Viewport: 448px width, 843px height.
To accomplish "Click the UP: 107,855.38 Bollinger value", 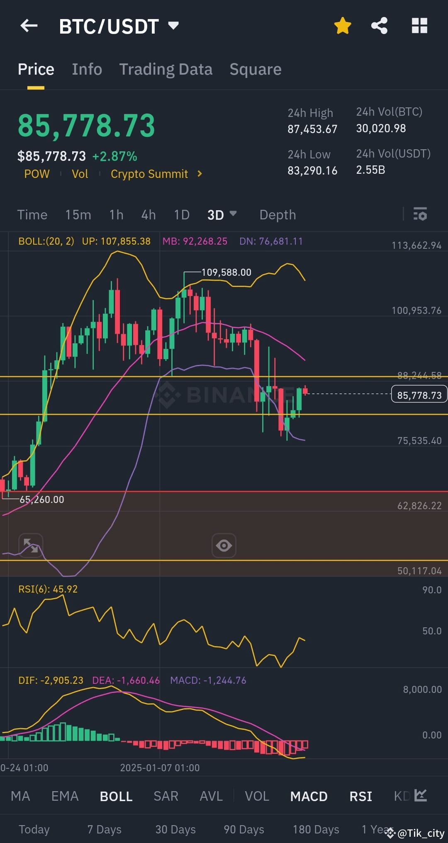I will (116, 241).
